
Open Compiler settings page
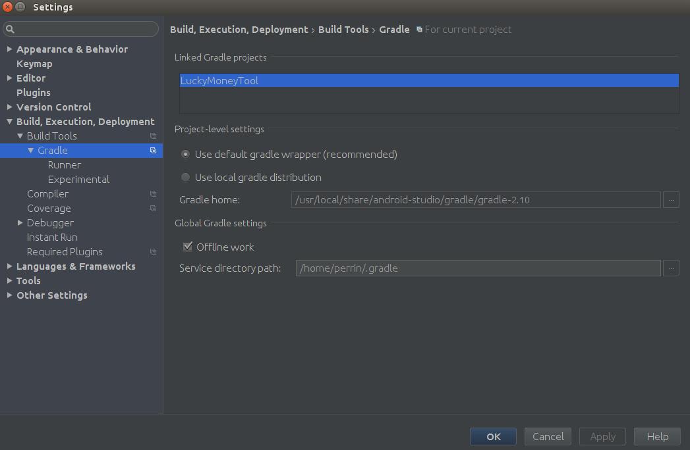point(47,194)
